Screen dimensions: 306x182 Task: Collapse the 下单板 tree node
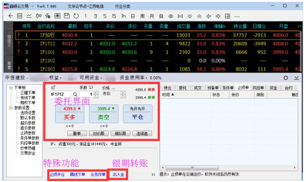(11, 87)
